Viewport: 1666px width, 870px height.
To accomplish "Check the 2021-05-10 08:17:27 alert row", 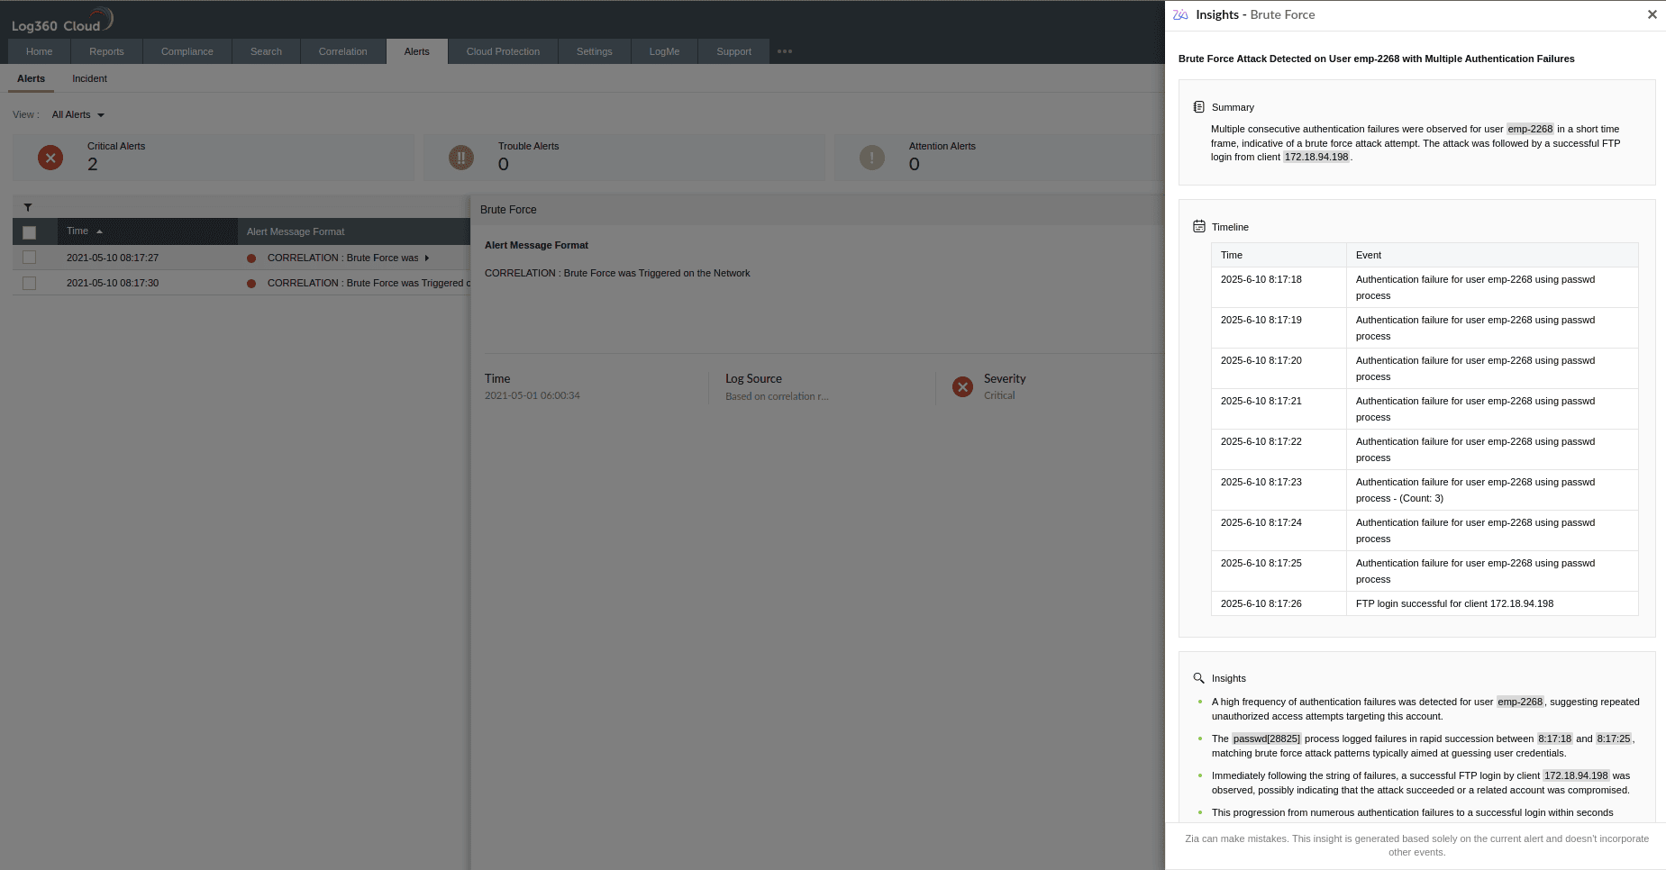I will click(x=29, y=257).
